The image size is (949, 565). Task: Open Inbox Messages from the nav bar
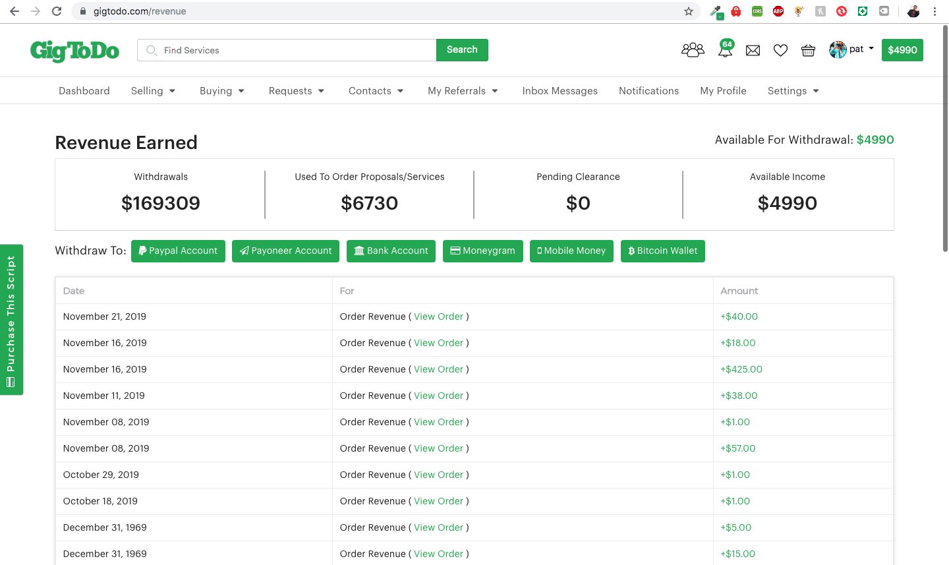pyautogui.click(x=560, y=91)
